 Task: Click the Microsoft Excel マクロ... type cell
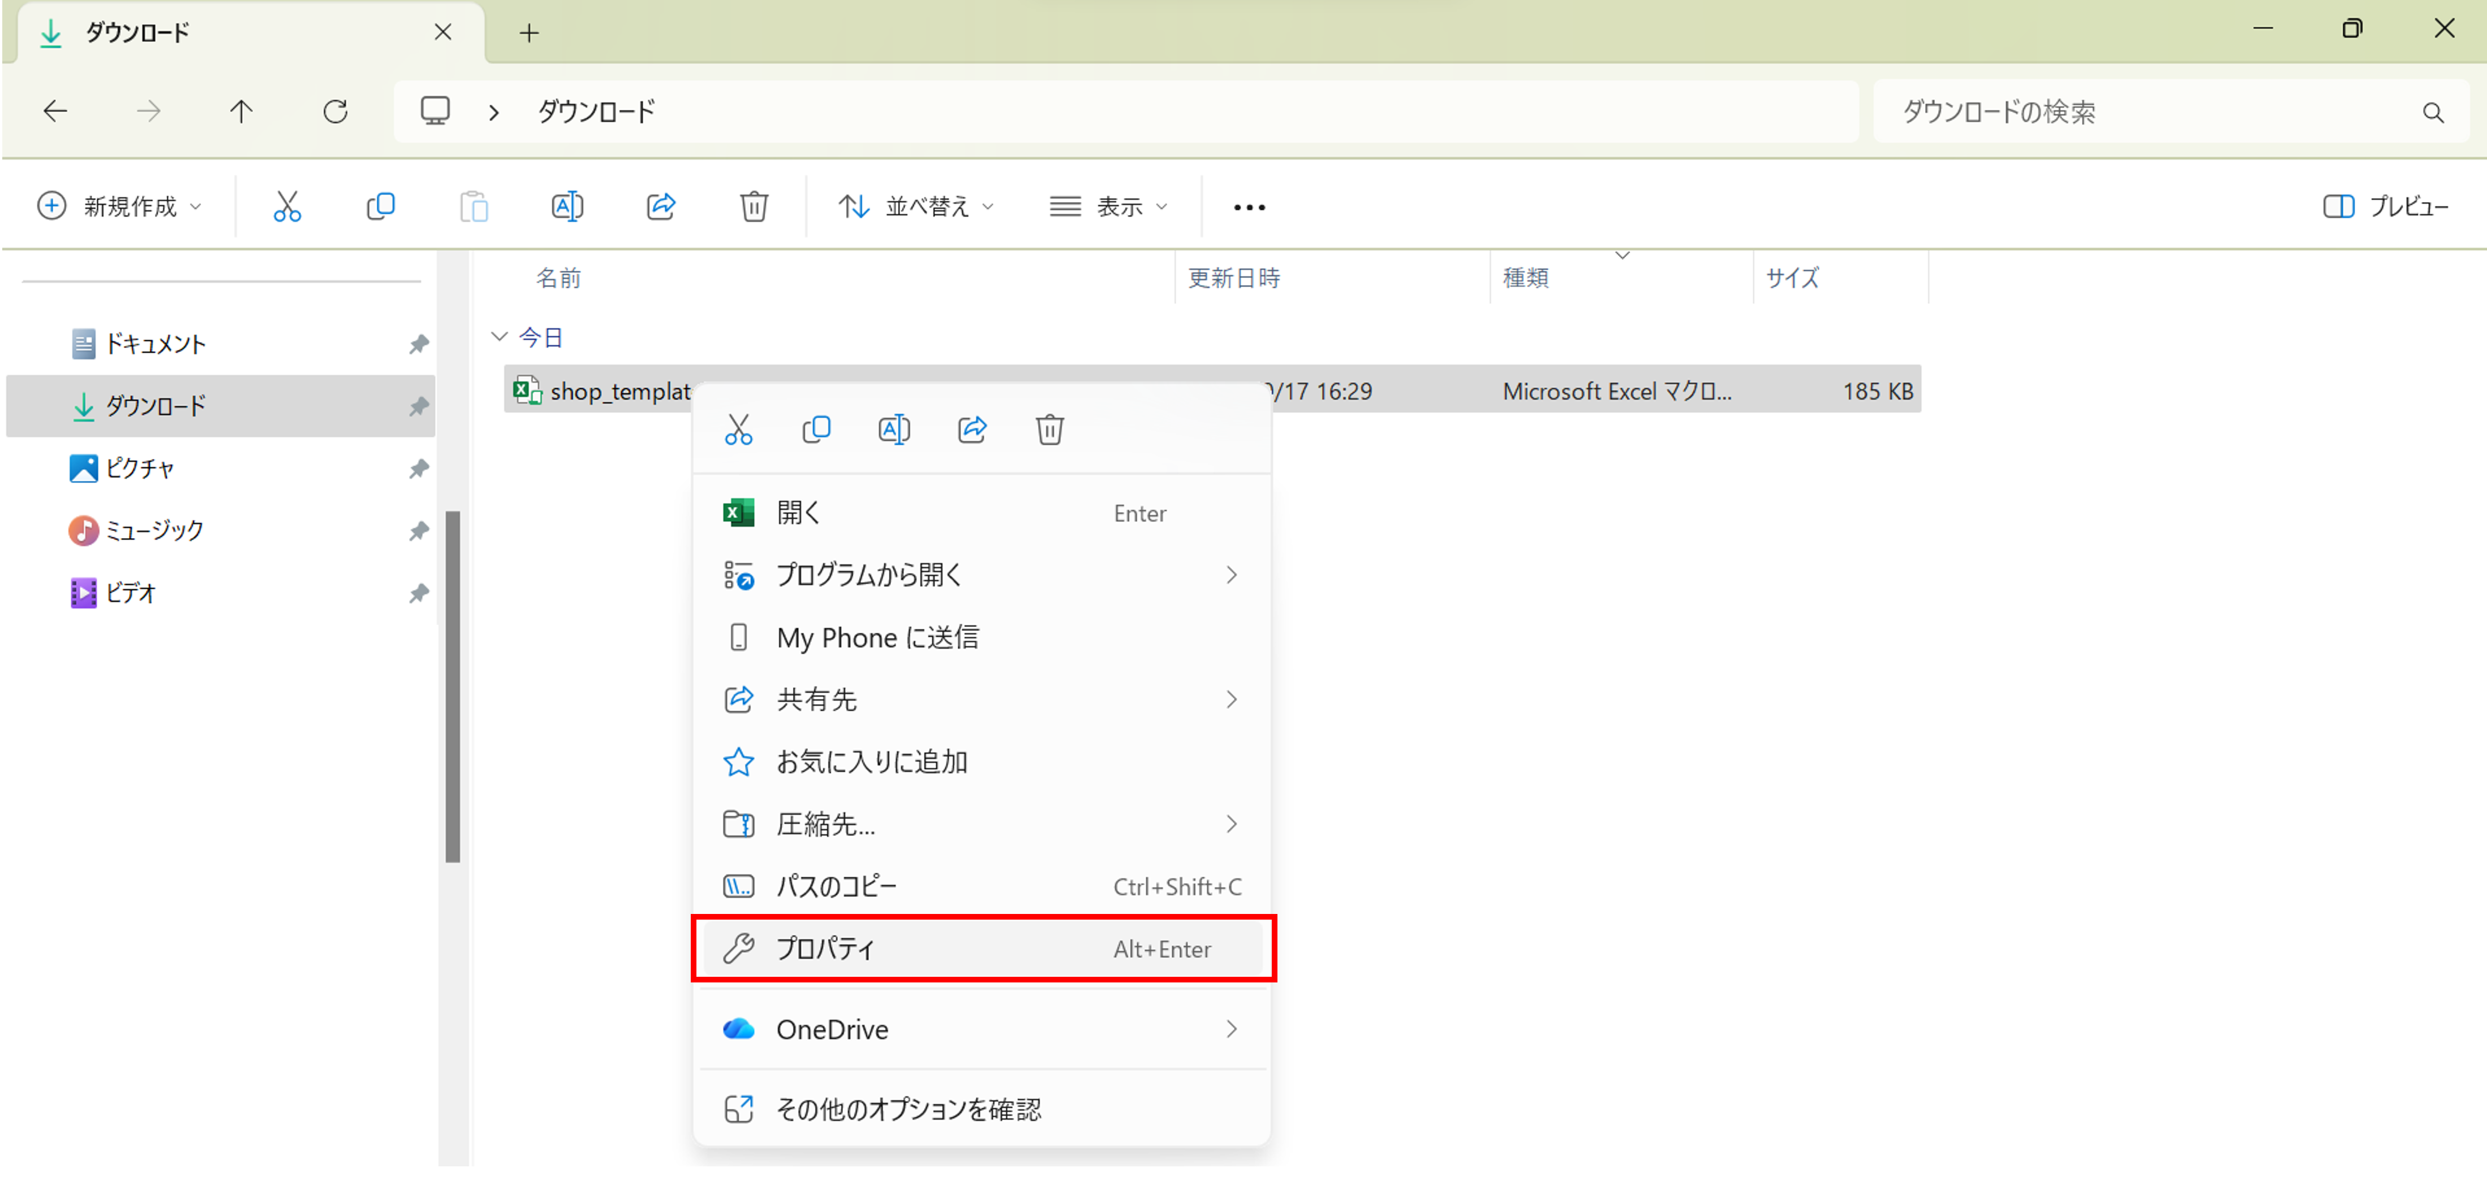click(x=1617, y=392)
